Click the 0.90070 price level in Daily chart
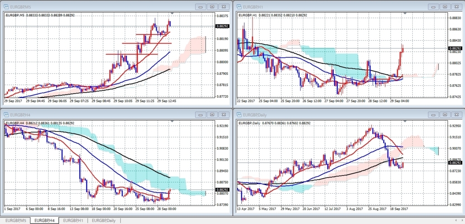Image resolution: width=465 pixels, height=224 pixels. [455, 148]
